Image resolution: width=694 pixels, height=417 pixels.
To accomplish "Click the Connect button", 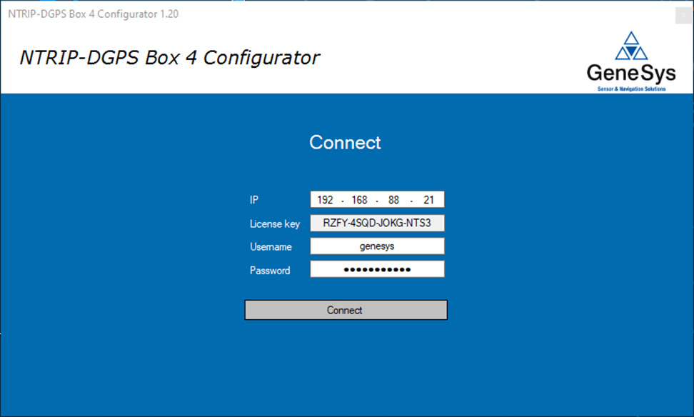I will point(346,310).
